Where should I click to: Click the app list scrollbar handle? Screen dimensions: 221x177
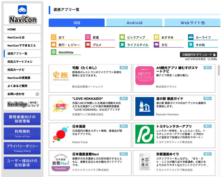pos(219,71)
